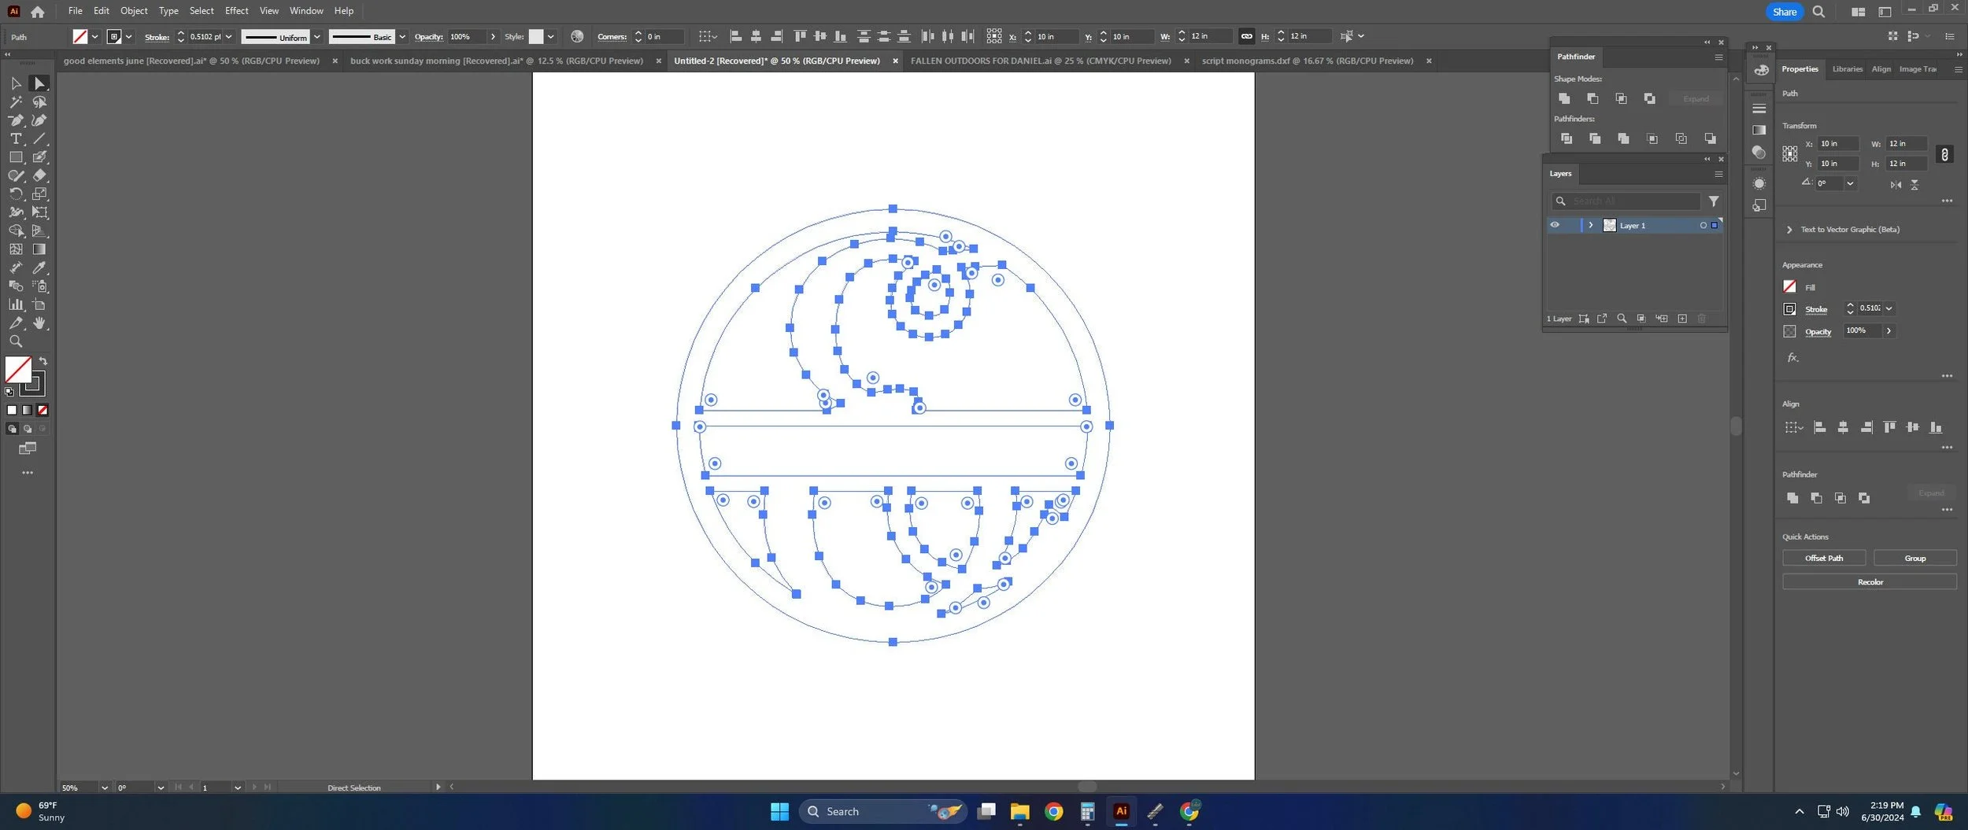
Task: Select the Artboard tool
Action: pyautogui.click(x=39, y=304)
